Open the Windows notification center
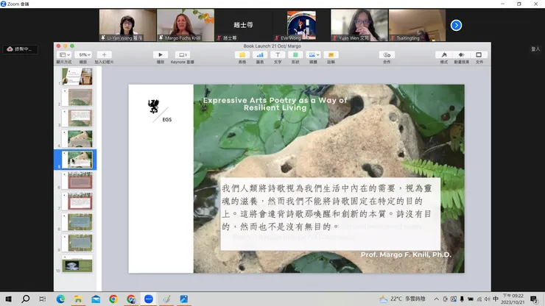The height and width of the screenshot is (306, 545). point(534,299)
